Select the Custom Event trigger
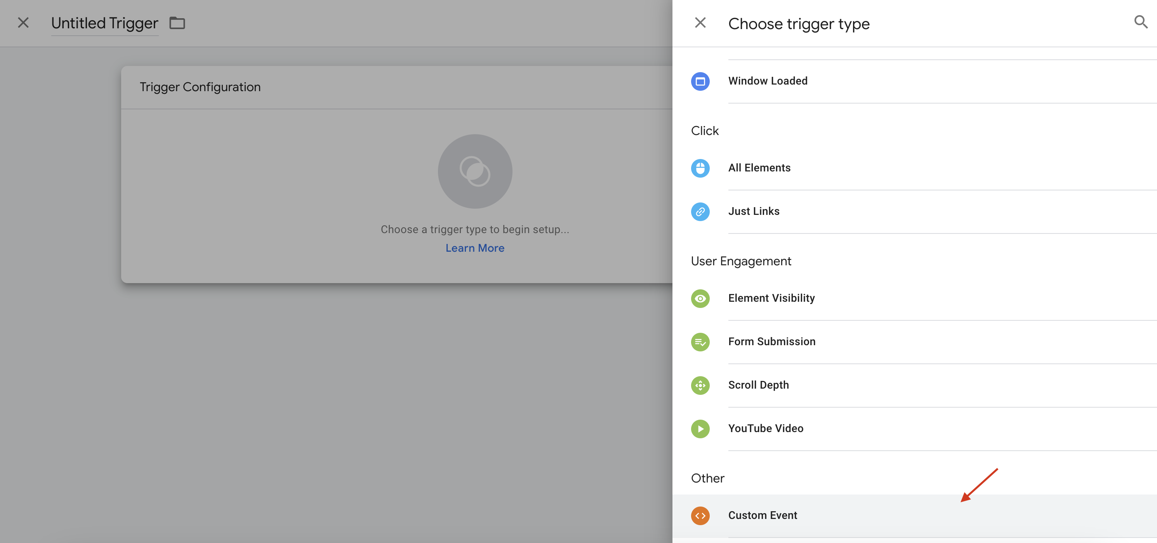This screenshot has height=543, width=1157. point(762,515)
